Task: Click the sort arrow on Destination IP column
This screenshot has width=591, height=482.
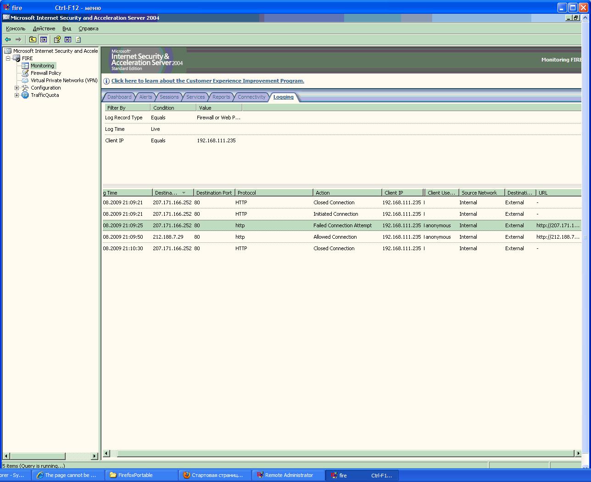Action: point(184,193)
